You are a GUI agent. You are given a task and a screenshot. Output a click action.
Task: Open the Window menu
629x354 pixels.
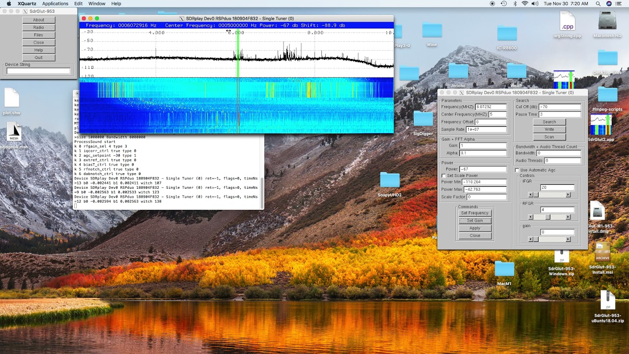[97, 3]
